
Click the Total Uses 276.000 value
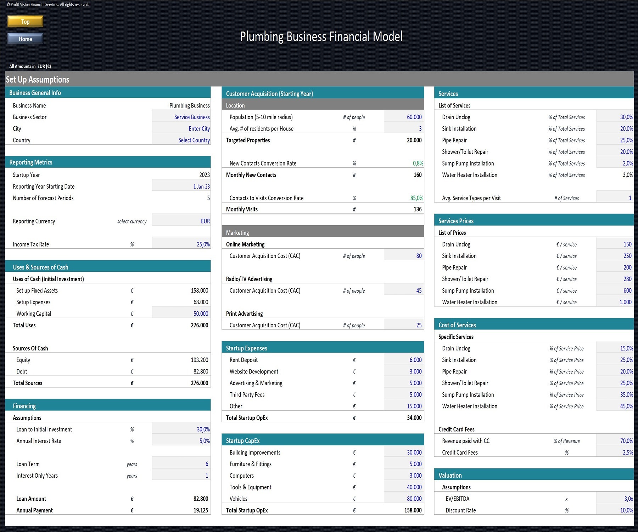tap(200, 325)
